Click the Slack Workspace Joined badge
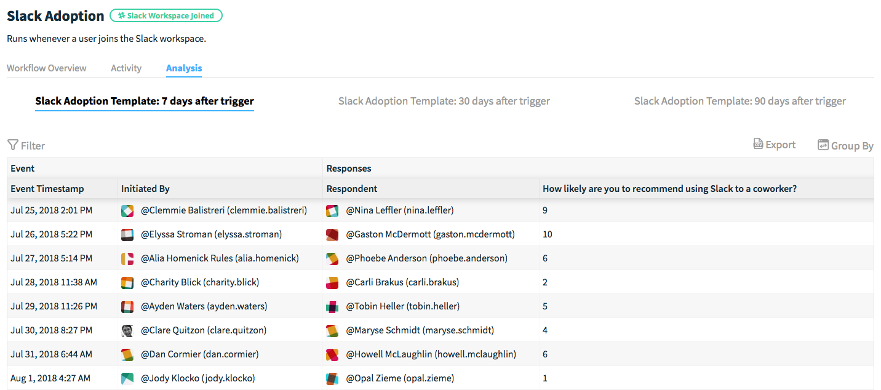This screenshot has width=881, height=390. tap(166, 16)
